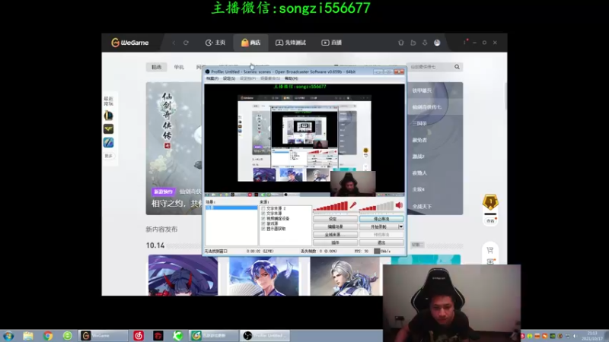Open NetEase Cloud Music from the taskbar
This screenshot has height=342, width=609.
coord(139,336)
